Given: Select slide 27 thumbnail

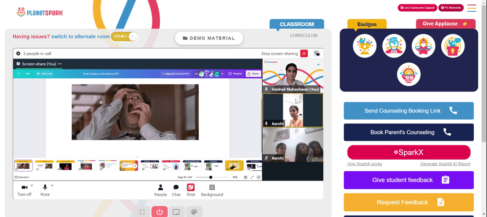Looking at the screenshot, I should [129, 166].
